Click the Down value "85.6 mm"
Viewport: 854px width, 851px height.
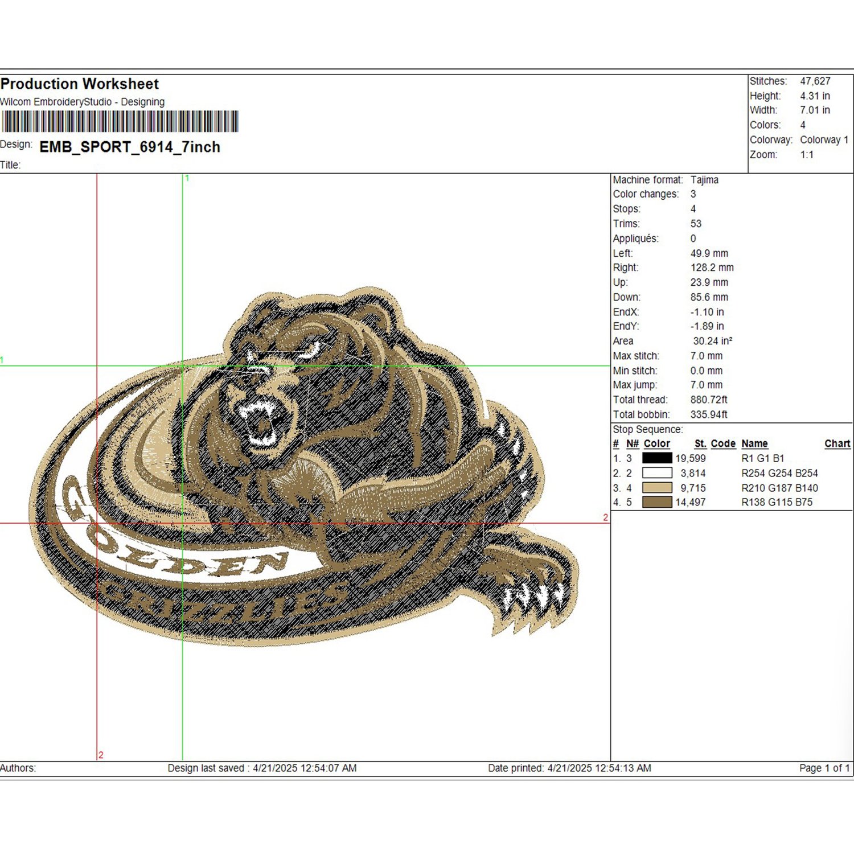coord(709,297)
